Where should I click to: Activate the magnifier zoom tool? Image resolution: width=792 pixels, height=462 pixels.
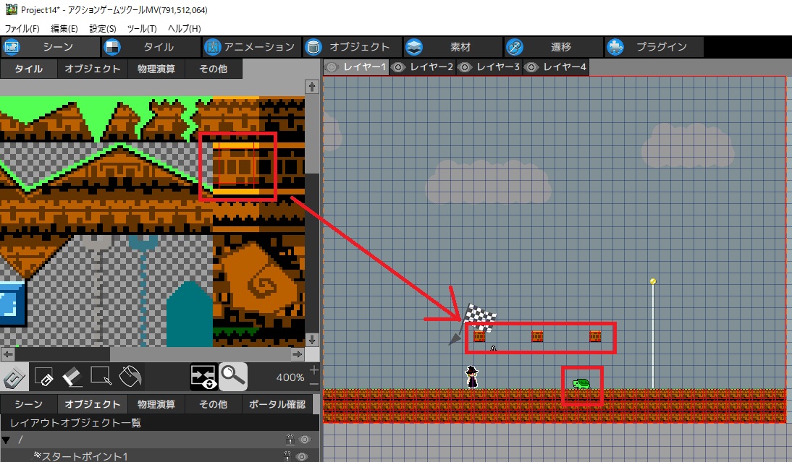click(x=233, y=377)
